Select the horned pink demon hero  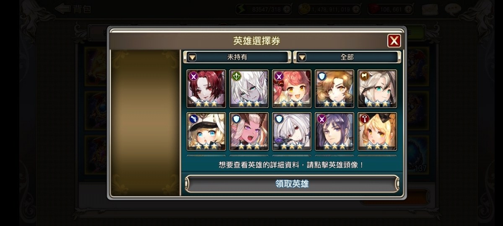coord(249,131)
